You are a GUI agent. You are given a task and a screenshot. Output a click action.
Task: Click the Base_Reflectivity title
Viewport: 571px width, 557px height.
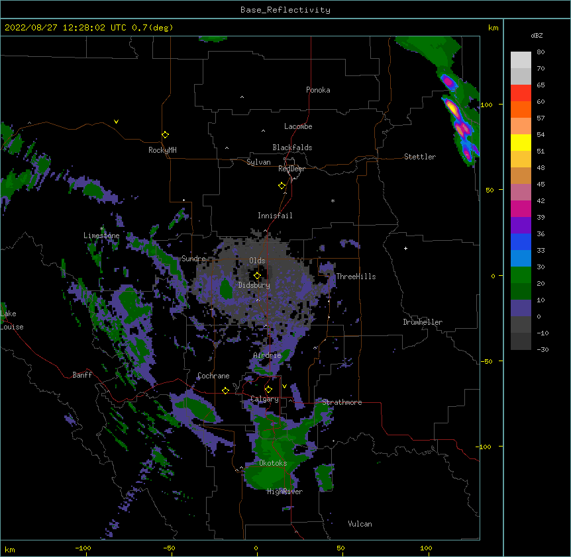(285, 10)
